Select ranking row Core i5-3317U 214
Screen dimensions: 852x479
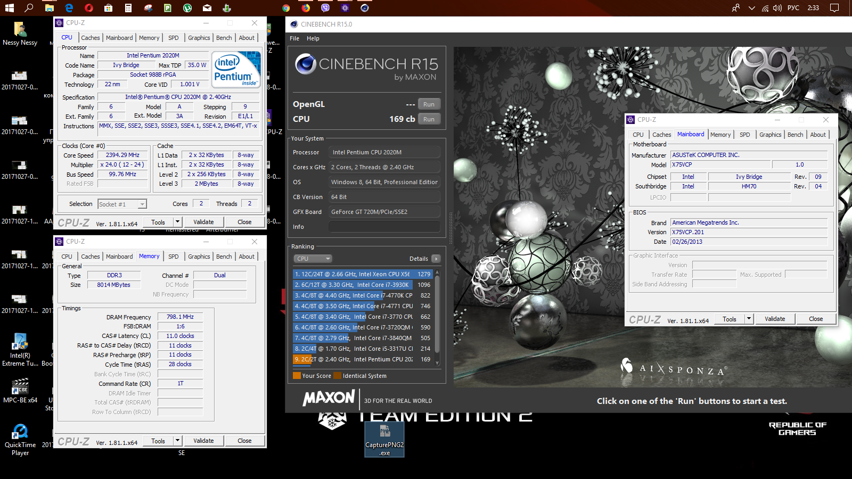(x=363, y=349)
